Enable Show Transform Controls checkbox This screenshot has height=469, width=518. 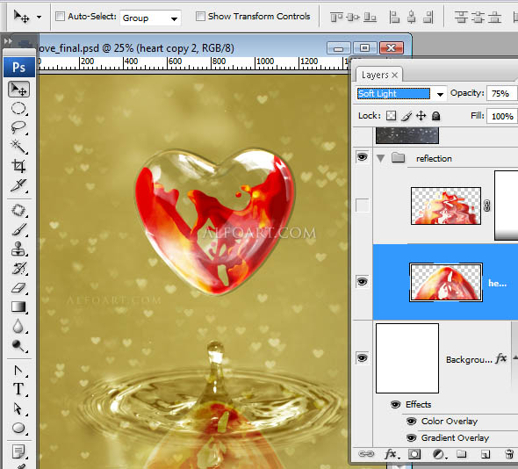tap(200, 16)
